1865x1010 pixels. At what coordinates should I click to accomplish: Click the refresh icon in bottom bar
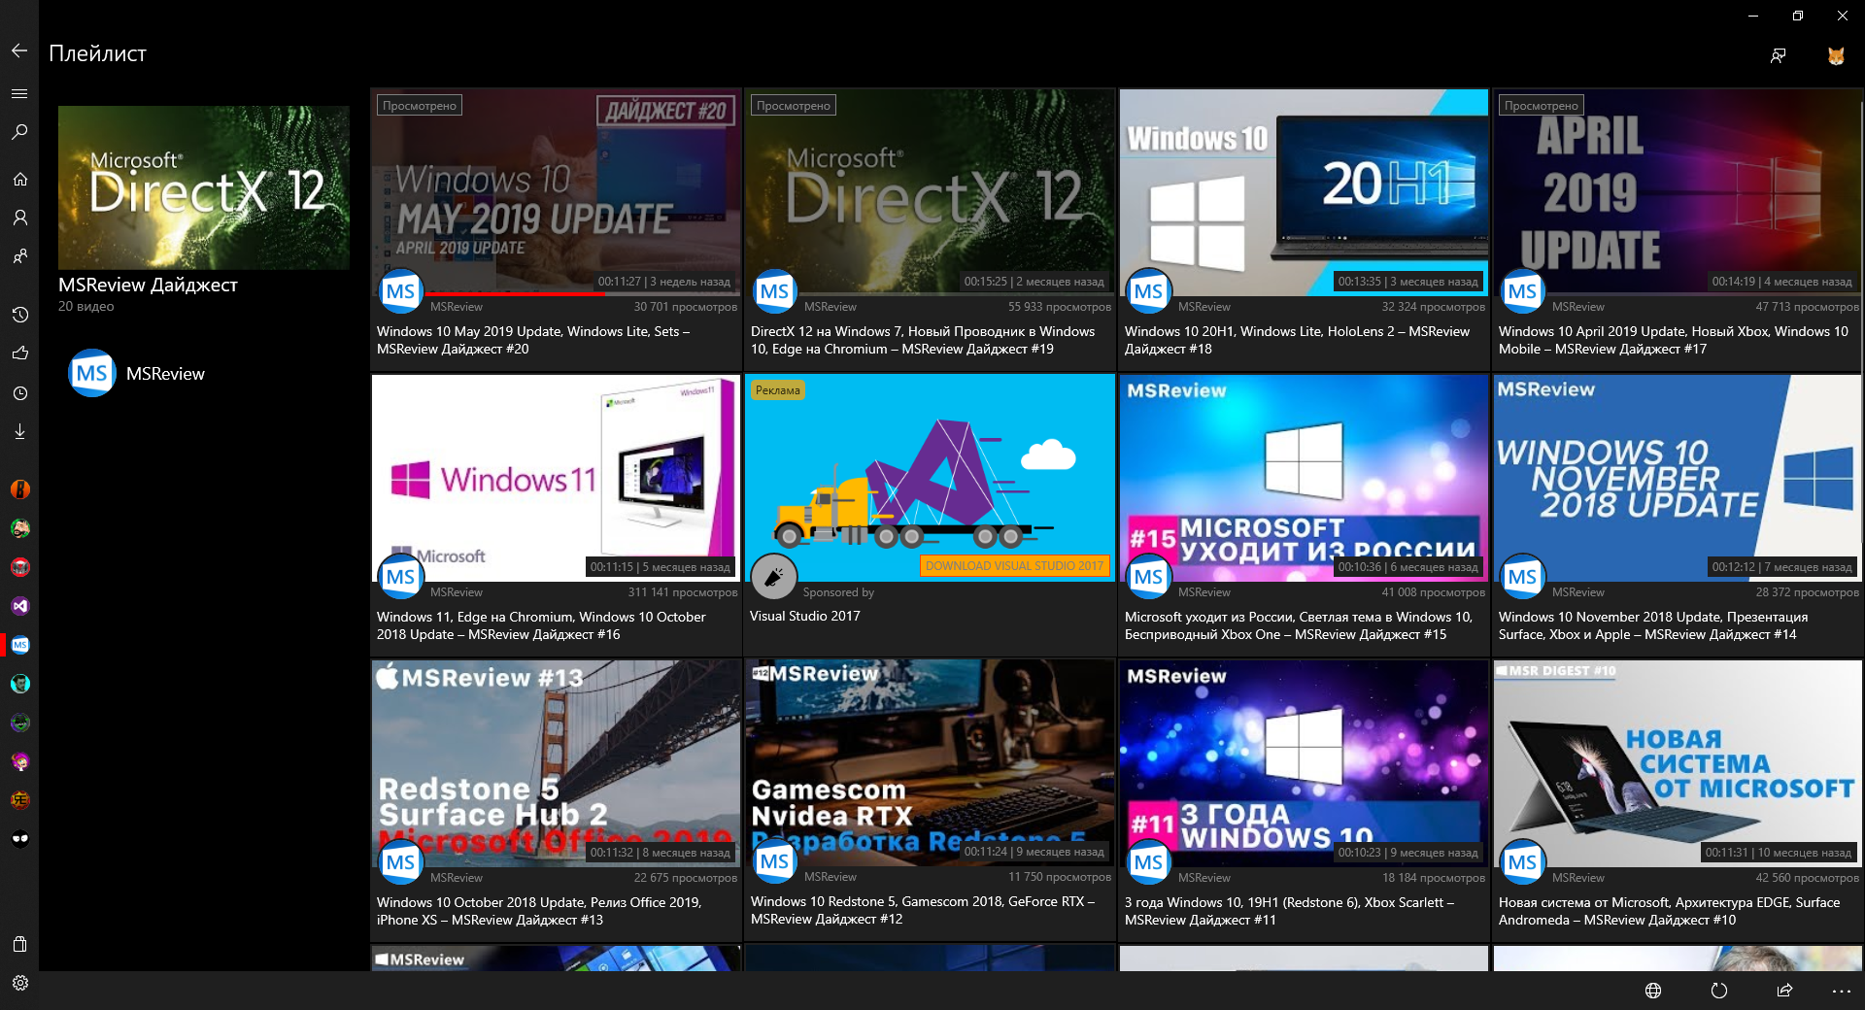[1718, 991]
